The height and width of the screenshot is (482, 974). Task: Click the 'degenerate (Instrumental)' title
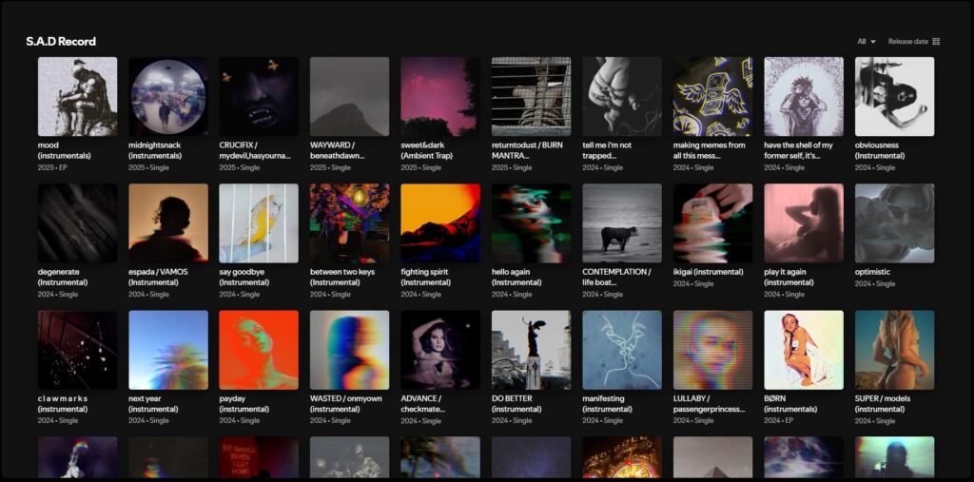point(63,277)
